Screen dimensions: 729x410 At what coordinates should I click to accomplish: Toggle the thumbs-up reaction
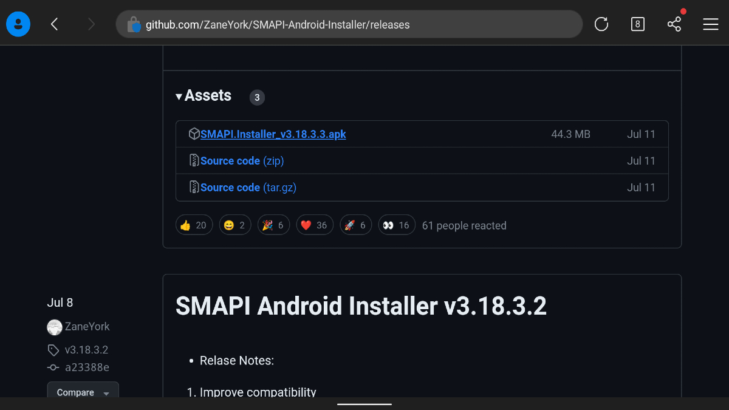coord(194,225)
